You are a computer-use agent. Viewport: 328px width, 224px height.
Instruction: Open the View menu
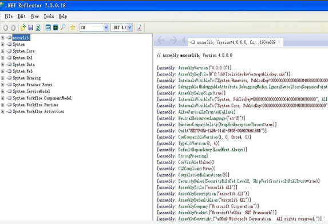pyautogui.click(x=35, y=16)
